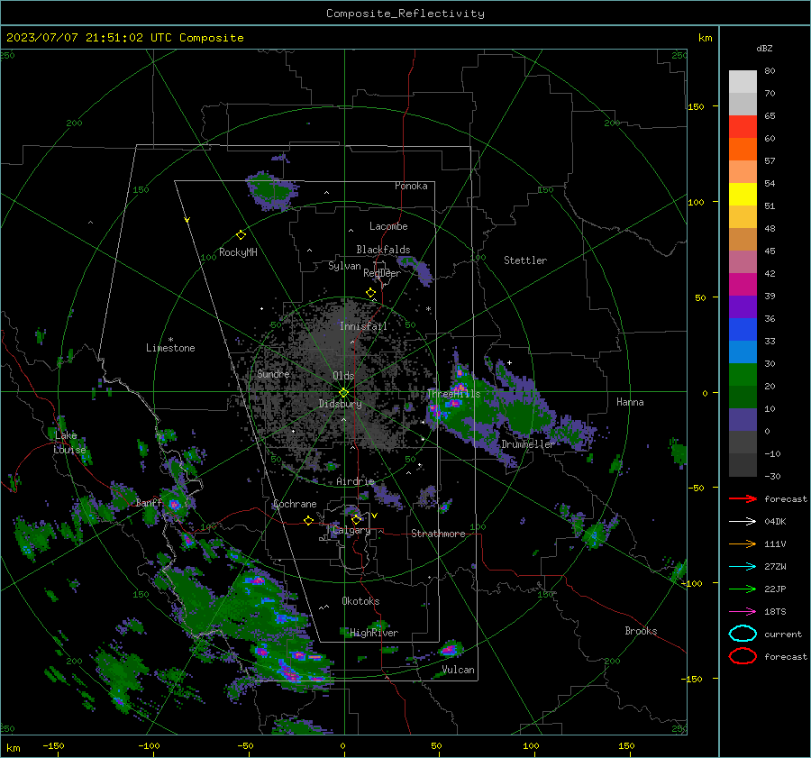Click the cyan current ellipse legend icon
The width and height of the screenshot is (811, 758).
click(743, 634)
